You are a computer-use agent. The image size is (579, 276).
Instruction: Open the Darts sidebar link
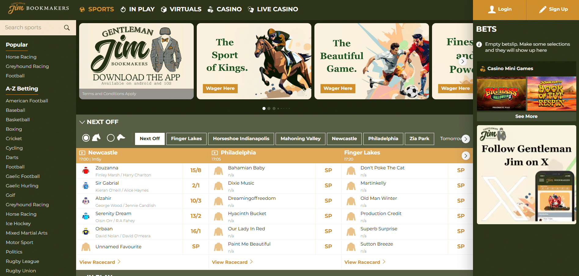tap(12, 157)
